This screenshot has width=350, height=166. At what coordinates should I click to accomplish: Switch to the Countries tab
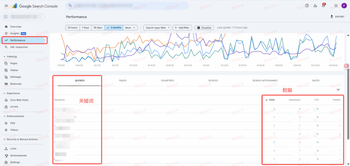[167, 81]
